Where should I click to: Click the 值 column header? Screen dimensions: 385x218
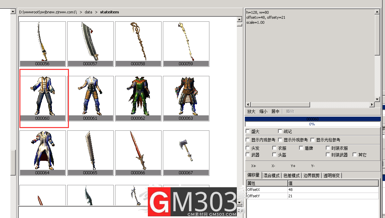click(333, 183)
